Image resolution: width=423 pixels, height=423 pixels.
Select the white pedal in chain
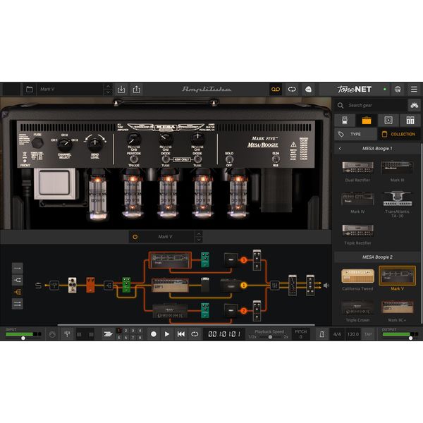click(72, 285)
